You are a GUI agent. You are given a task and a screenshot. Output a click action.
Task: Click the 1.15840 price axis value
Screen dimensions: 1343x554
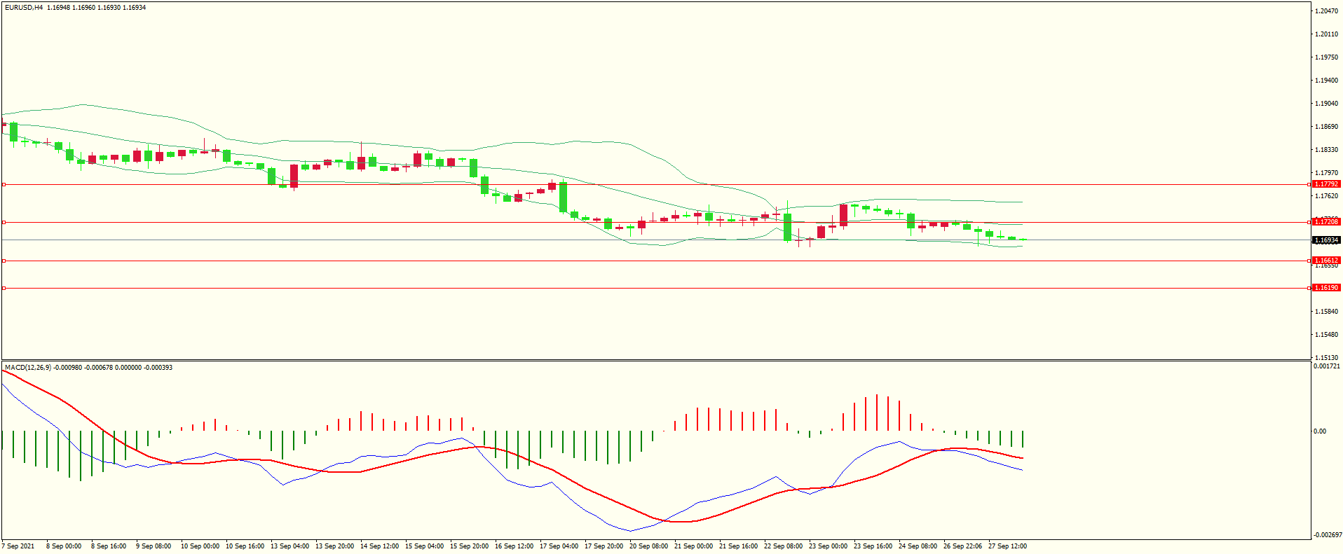coord(1326,312)
